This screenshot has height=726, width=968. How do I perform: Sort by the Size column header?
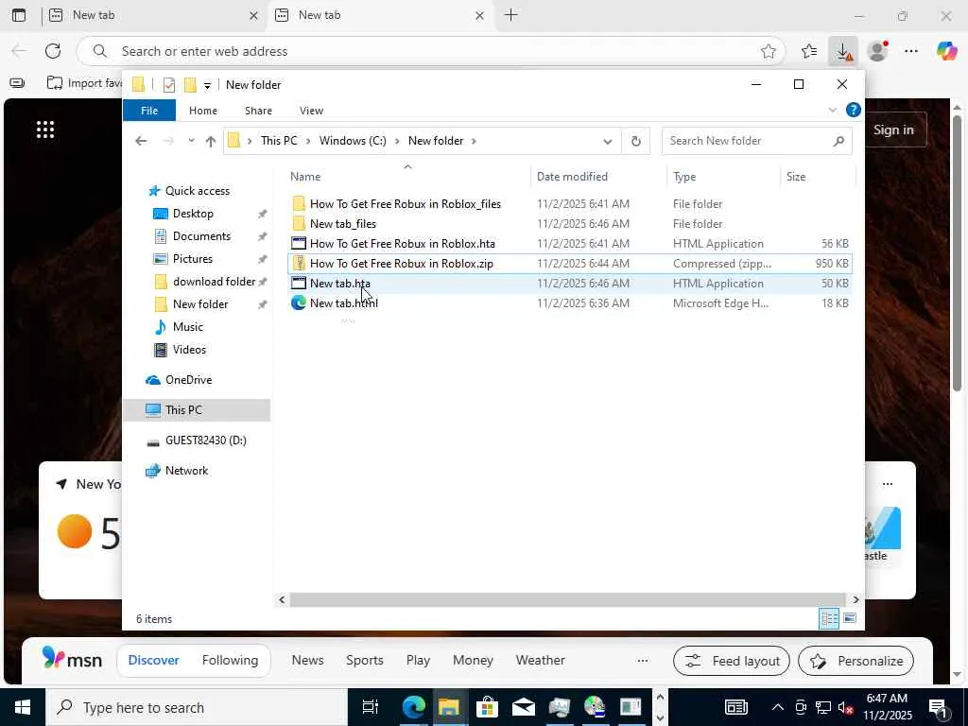point(818,177)
